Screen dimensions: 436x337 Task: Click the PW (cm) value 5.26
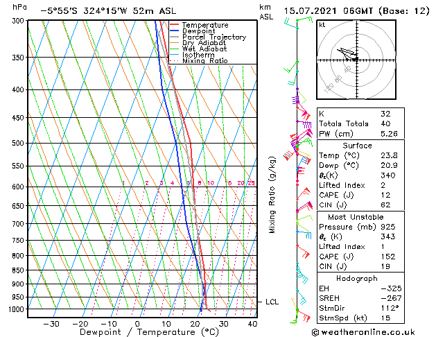[389, 134]
